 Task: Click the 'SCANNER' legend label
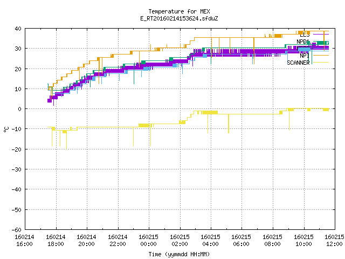[298, 63]
